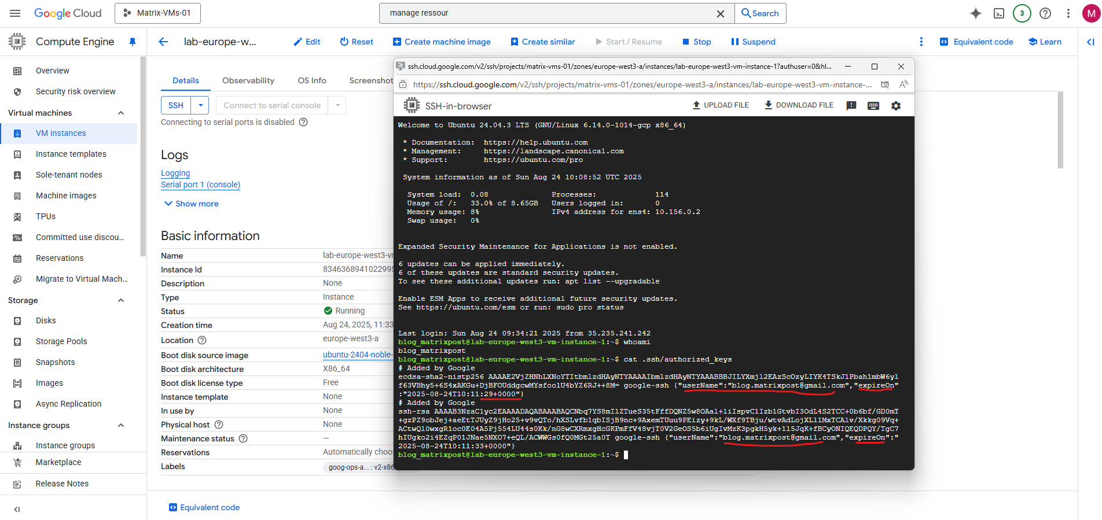Pin Compute Engine with the pin icon
Screen dimensions: 1102x520
133,42
